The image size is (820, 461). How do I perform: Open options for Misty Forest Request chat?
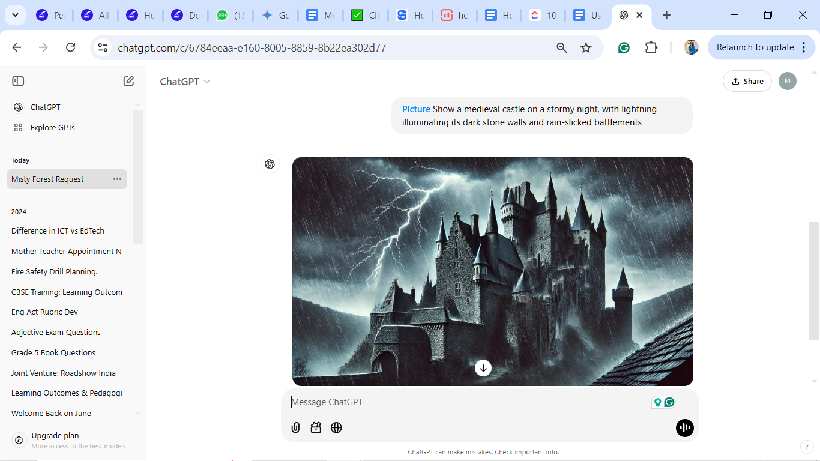coord(117,179)
